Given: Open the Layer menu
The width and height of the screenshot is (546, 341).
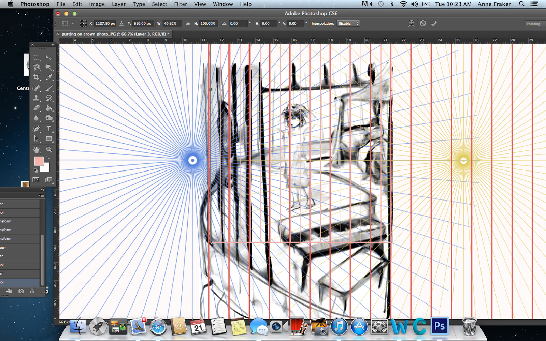Looking at the screenshot, I should pos(119,4).
